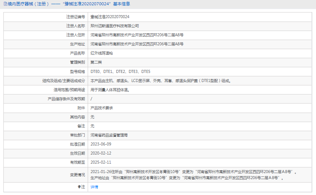Click the 生产地址 label
The image size is (316, 195).
click(x=77, y=44)
